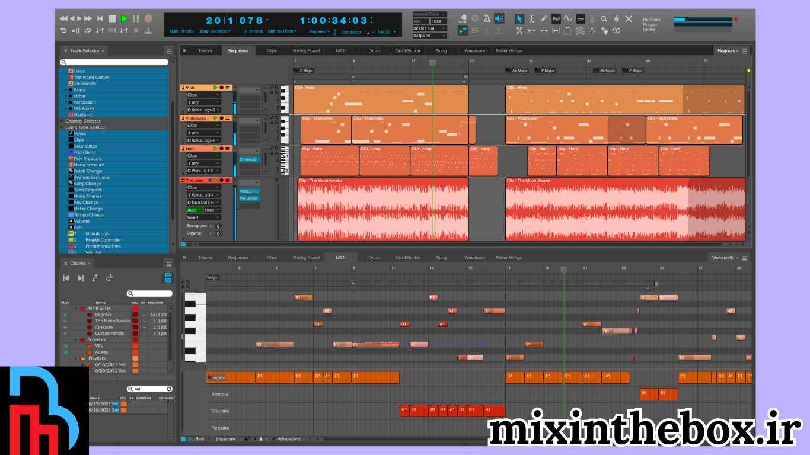Expand the Percussion folder in Track Selector
This screenshot has height=455, width=810.
[x=66, y=102]
